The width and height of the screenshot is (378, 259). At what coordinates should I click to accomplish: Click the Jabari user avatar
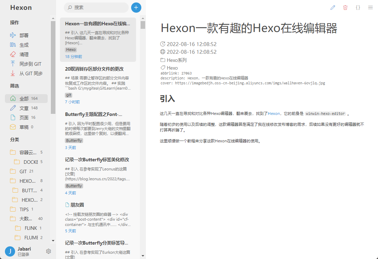(x=10, y=251)
